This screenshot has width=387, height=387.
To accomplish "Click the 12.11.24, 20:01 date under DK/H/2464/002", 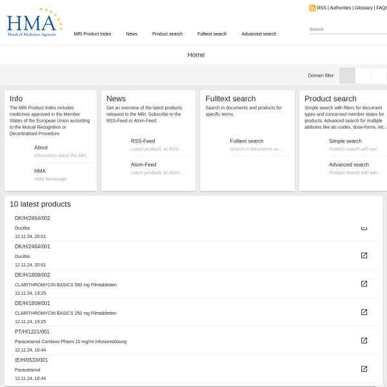I will pos(30,237).
